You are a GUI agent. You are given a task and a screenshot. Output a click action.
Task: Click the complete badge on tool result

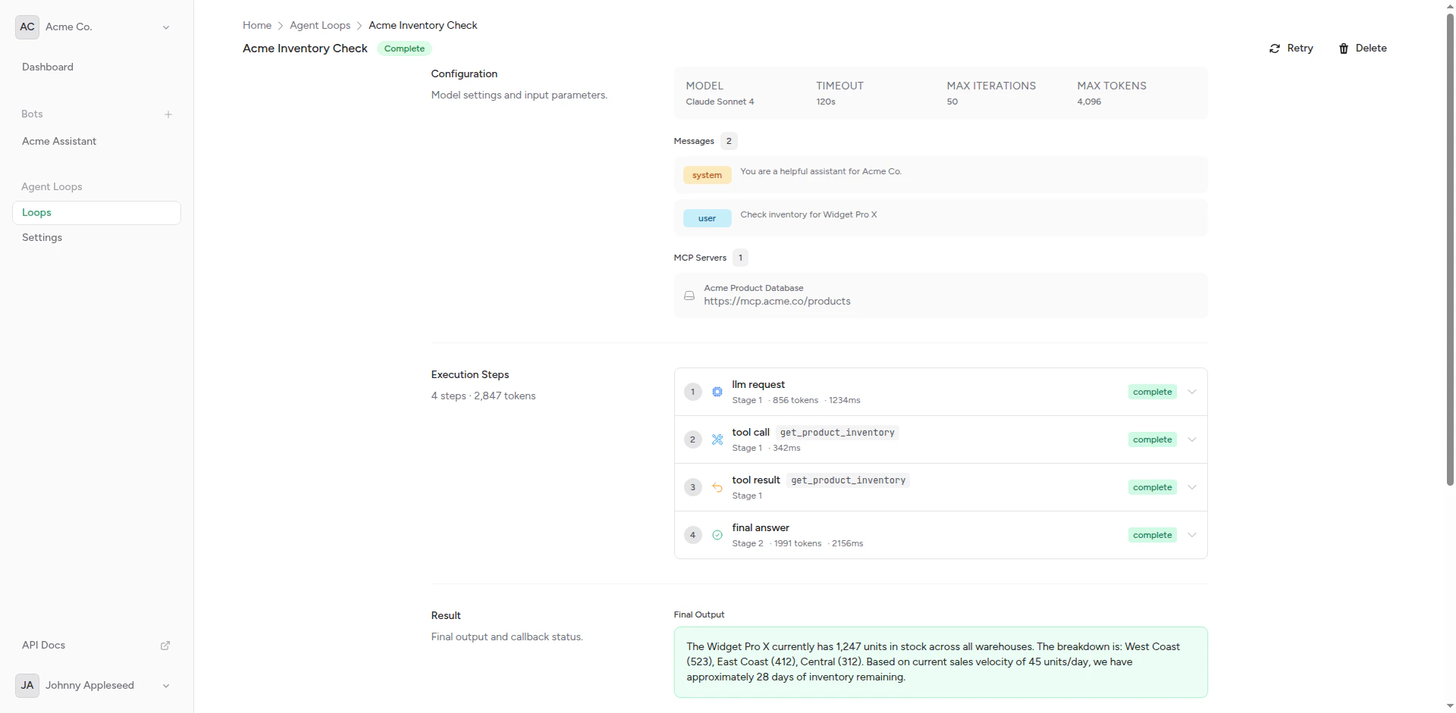click(1152, 487)
